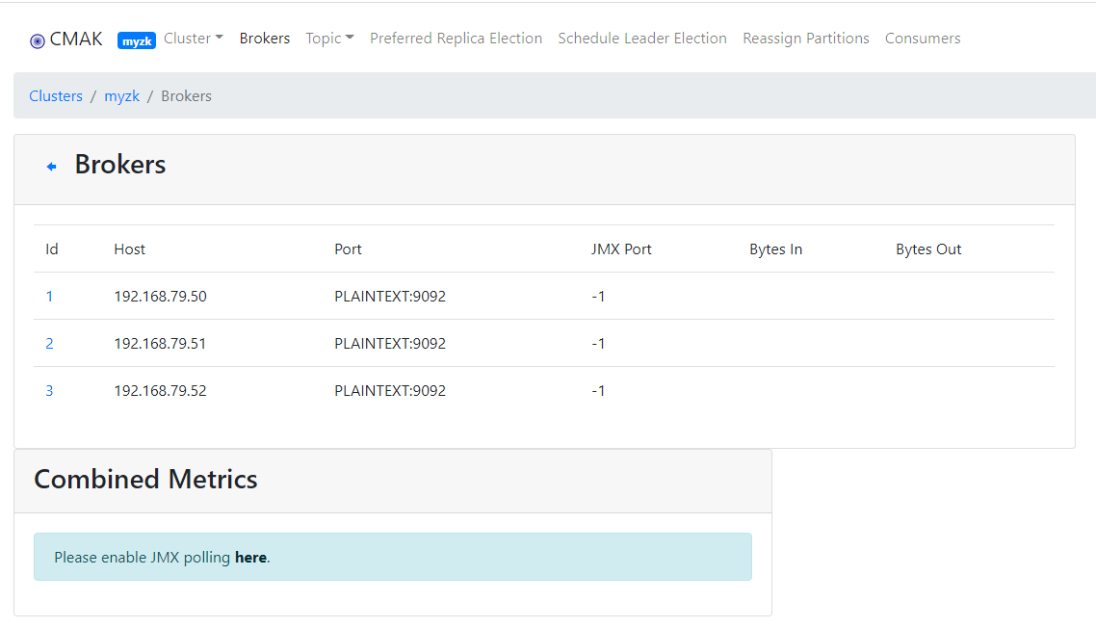Open Reassign Partitions page

click(x=805, y=39)
